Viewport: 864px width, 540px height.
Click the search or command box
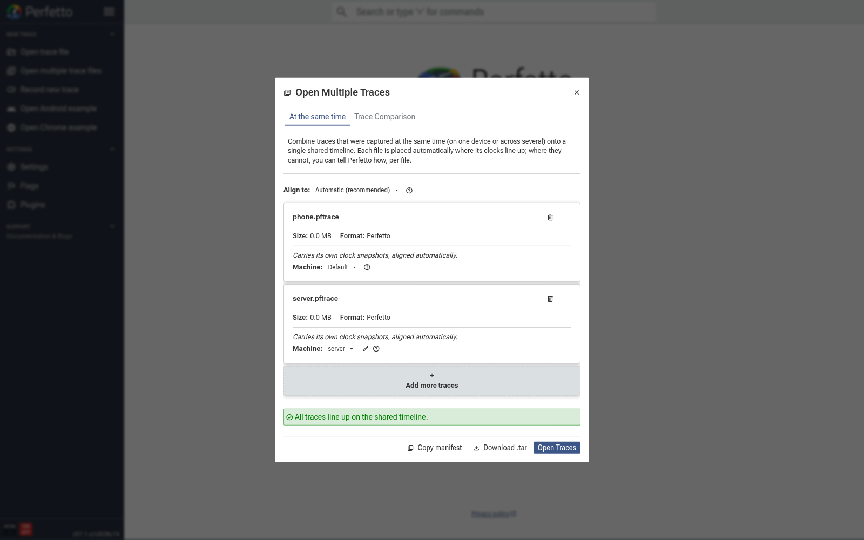tap(494, 11)
